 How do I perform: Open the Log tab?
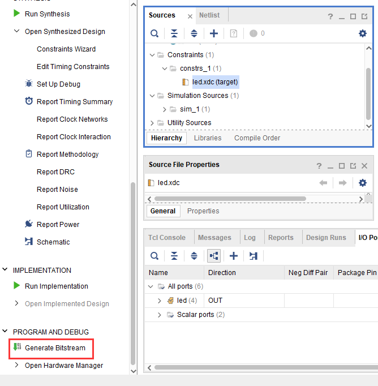[250, 238]
